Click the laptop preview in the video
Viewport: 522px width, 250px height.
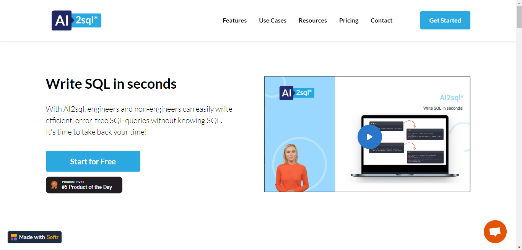point(405,147)
